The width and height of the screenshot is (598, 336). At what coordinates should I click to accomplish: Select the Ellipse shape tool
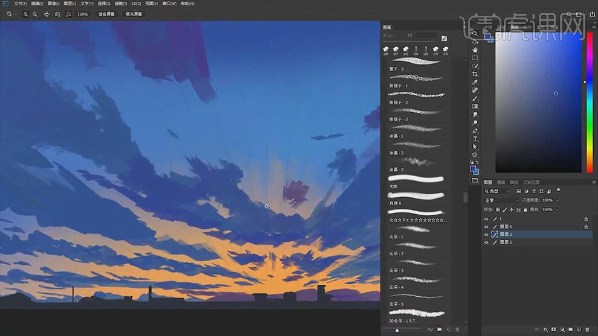coord(475,155)
